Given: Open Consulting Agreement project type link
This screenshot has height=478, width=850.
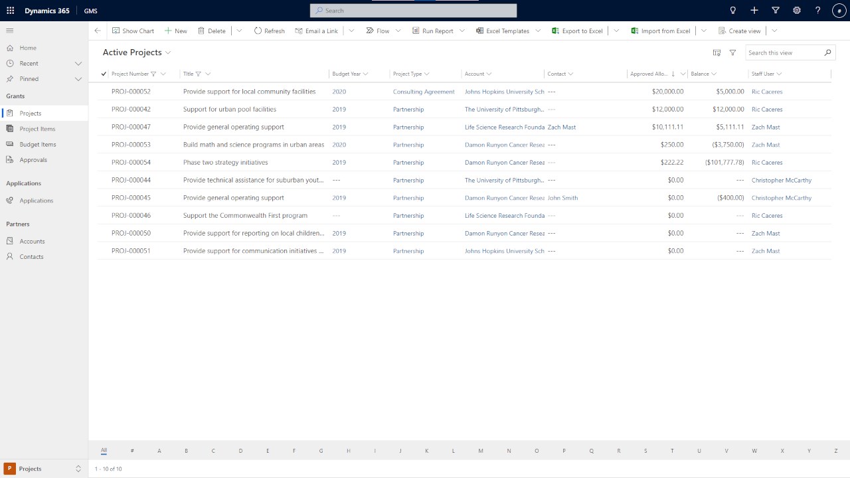Looking at the screenshot, I should click(424, 92).
